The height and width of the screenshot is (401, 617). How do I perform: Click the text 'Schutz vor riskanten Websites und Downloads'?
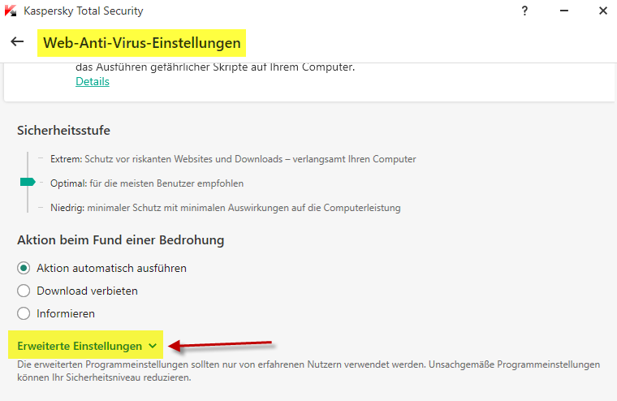point(183,159)
